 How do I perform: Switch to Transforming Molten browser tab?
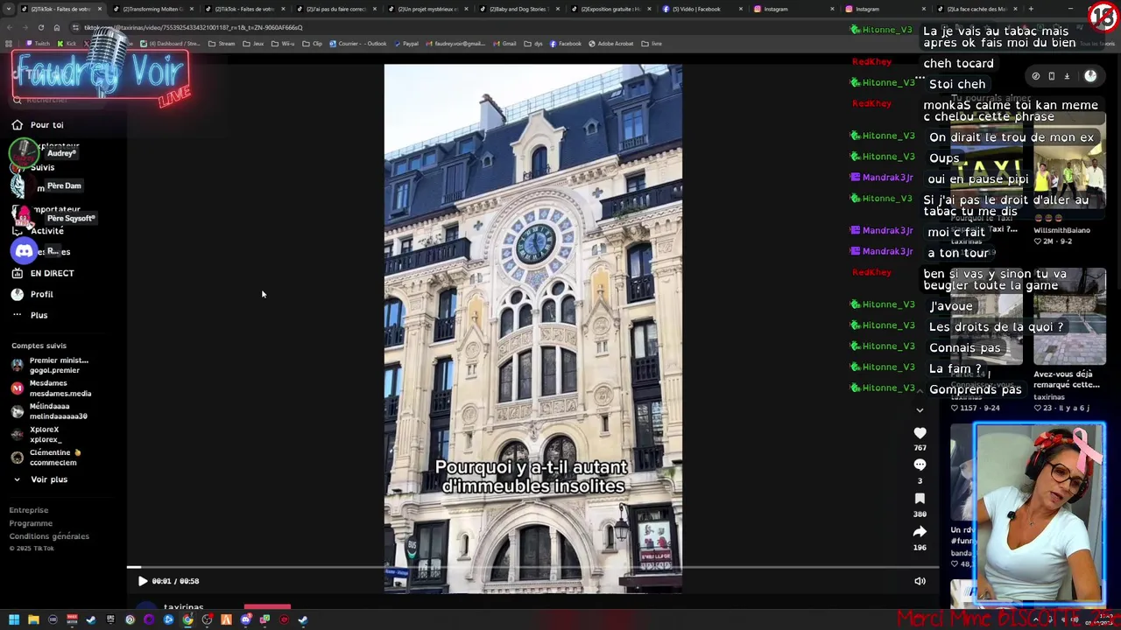pos(152,9)
